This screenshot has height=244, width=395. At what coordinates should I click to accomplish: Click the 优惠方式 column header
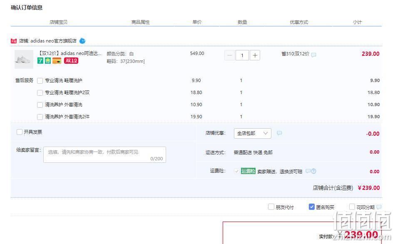(x=299, y=22)
